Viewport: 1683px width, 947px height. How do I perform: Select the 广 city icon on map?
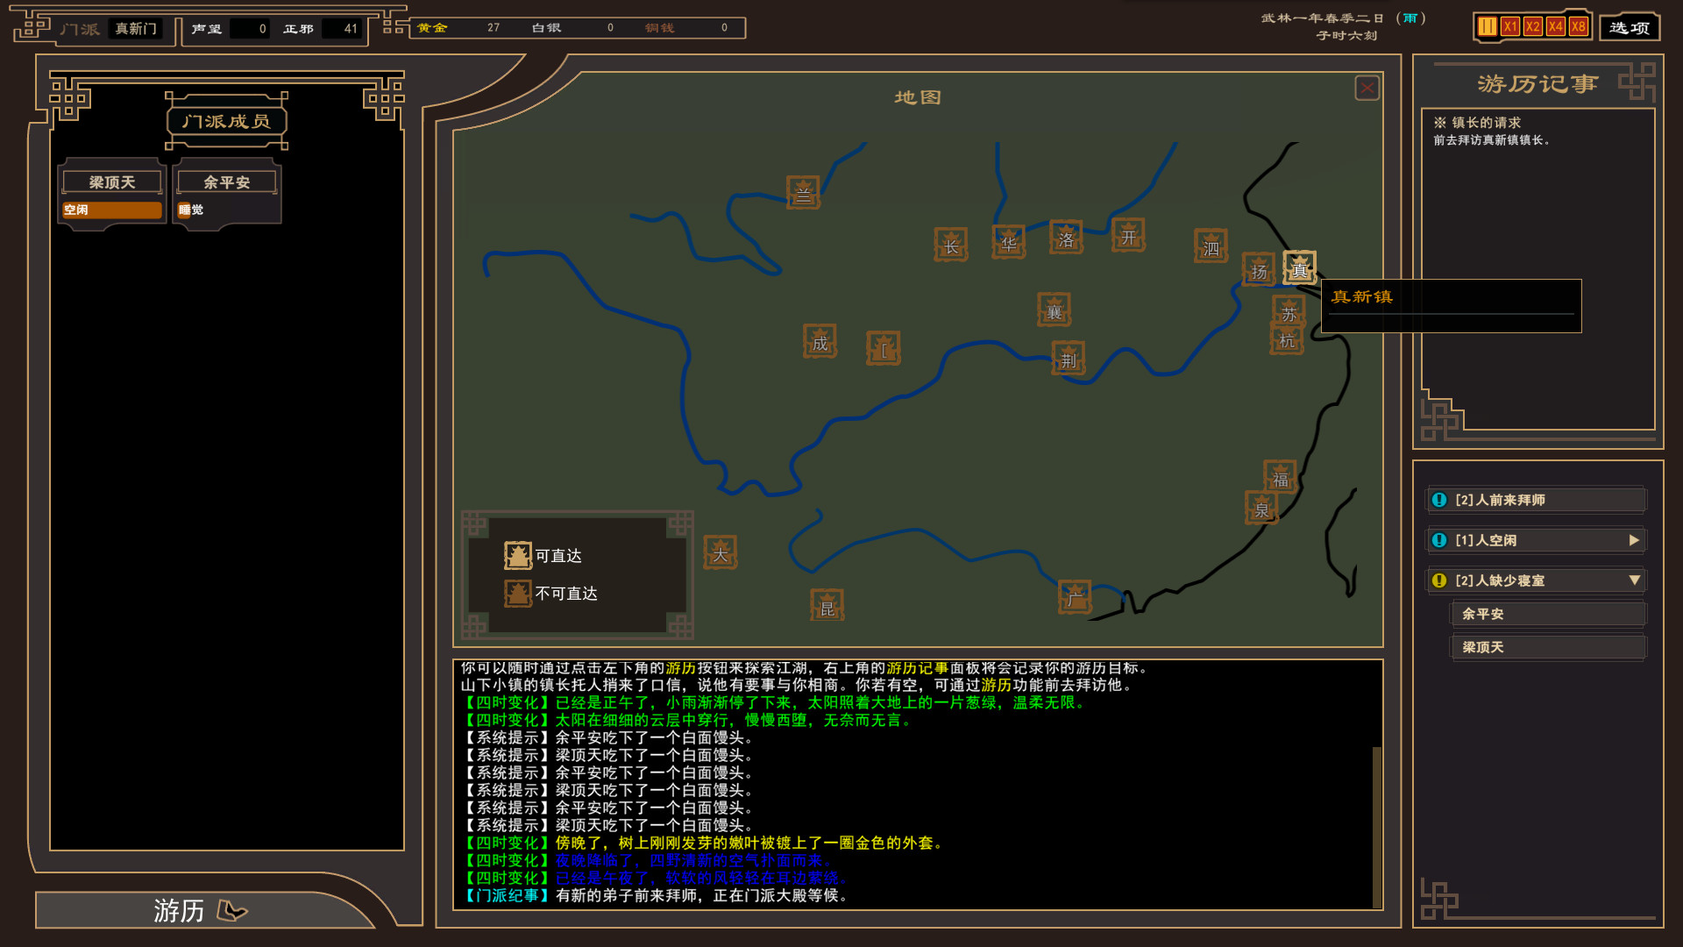(1074, 597)
